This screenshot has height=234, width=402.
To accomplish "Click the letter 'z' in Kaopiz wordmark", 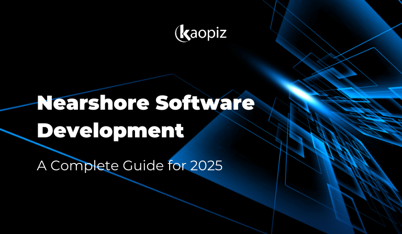I will point(223,35).
